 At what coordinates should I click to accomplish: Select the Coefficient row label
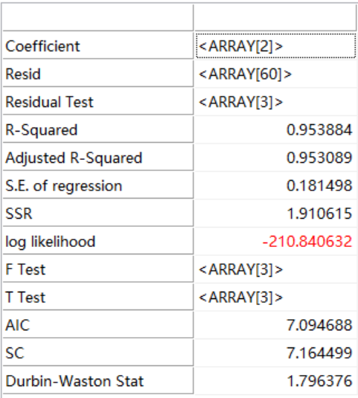[x=98, y=46]
